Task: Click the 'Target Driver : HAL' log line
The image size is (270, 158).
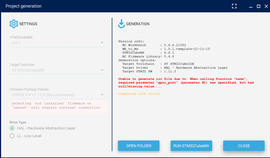Action: [175, 68]
